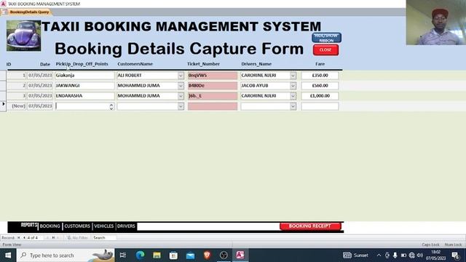Viewport: 466px width, 262px height.
Task: Go to previous record navigation button
Action: [24, 238]
